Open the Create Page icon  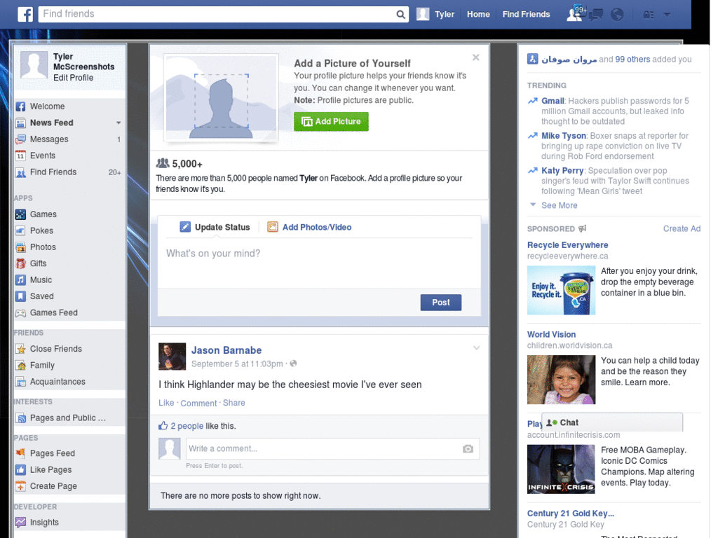[20, 486]
